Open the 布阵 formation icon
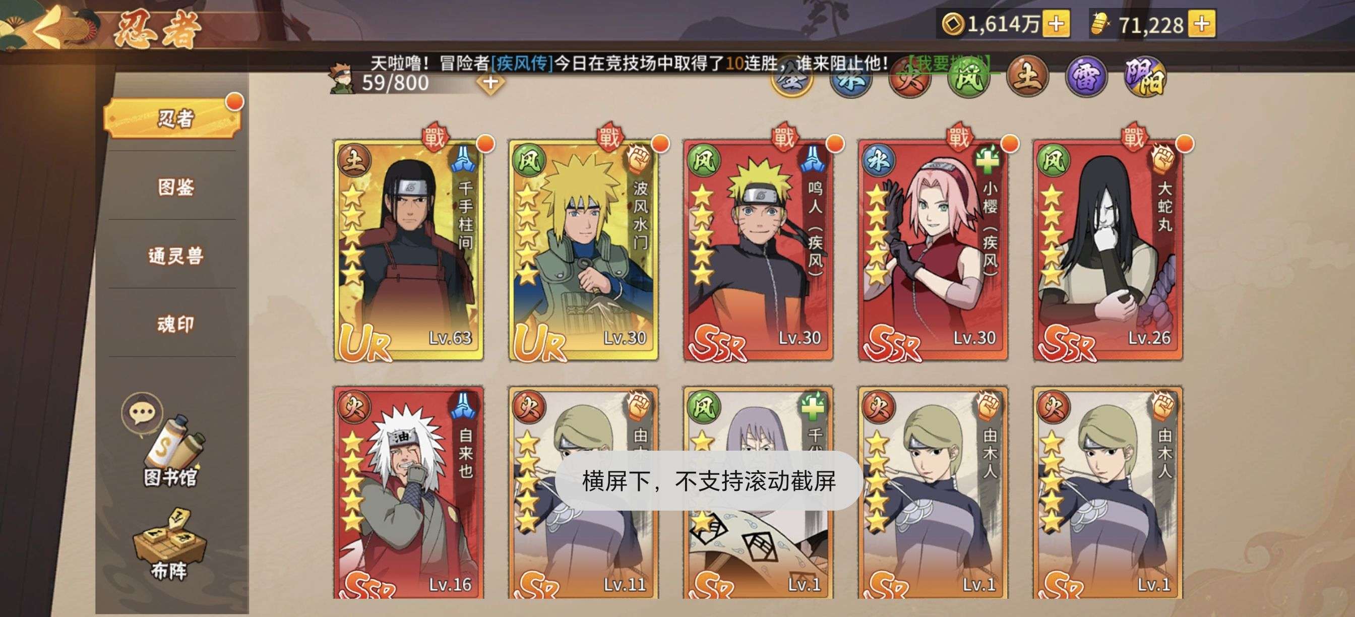 coord(169,544)
